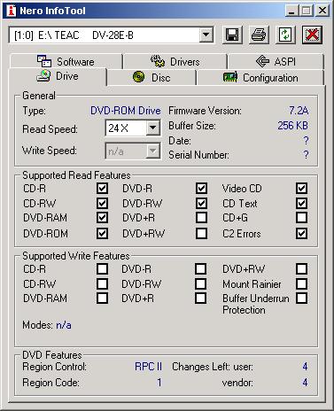Close the Nero InfoTool window
The image size is (334, 411).
322,11
